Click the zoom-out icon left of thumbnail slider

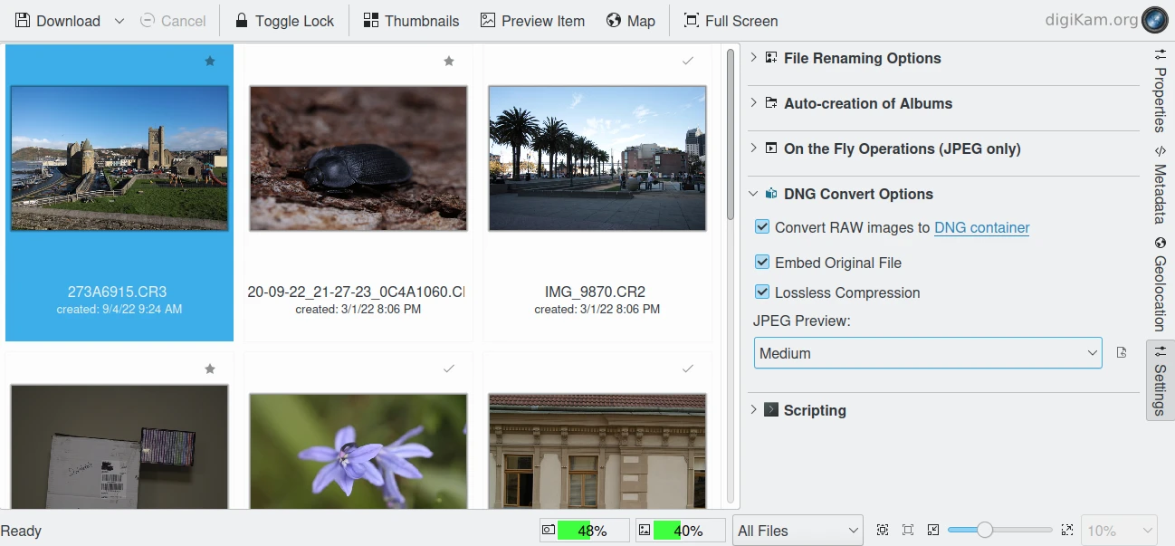933,531
